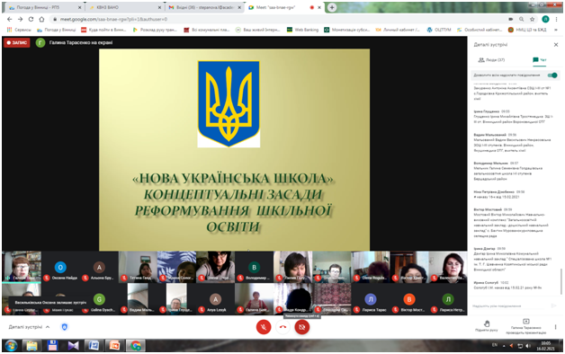Click the red camera-off button
The image size is (565, 354).
302,327
